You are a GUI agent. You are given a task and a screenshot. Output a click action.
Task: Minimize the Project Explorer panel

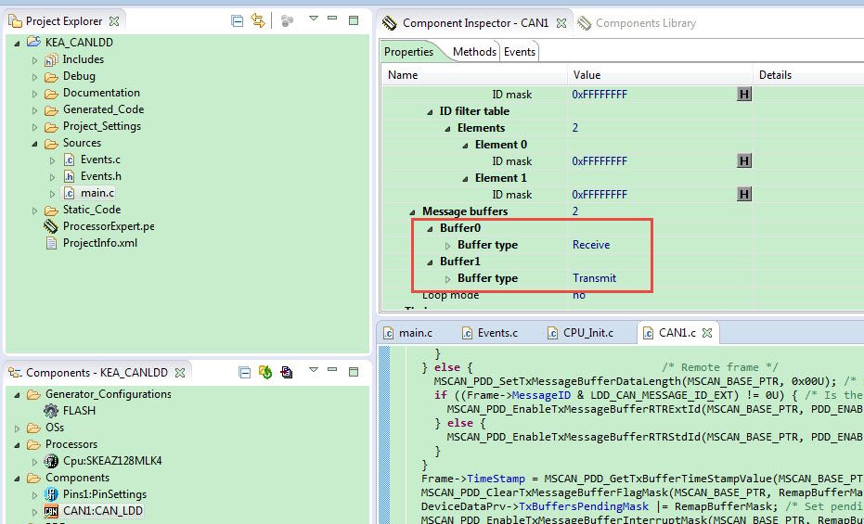click(331, 19)
